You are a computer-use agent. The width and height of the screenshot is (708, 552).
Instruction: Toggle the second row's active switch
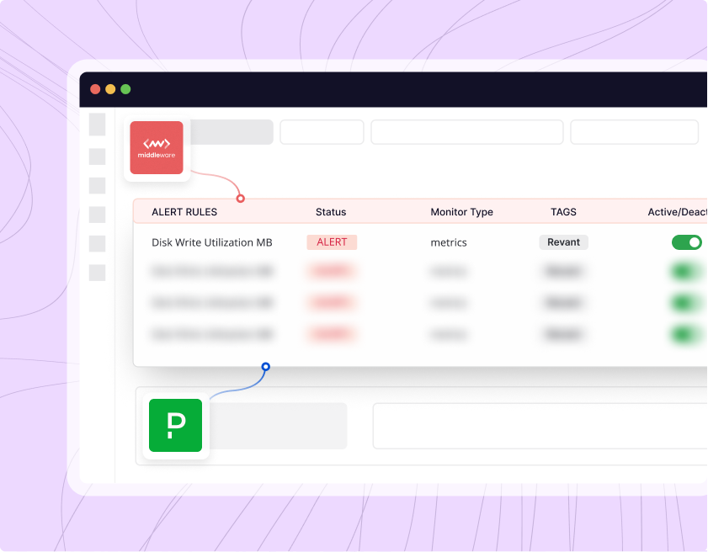(x=687, y=272)
